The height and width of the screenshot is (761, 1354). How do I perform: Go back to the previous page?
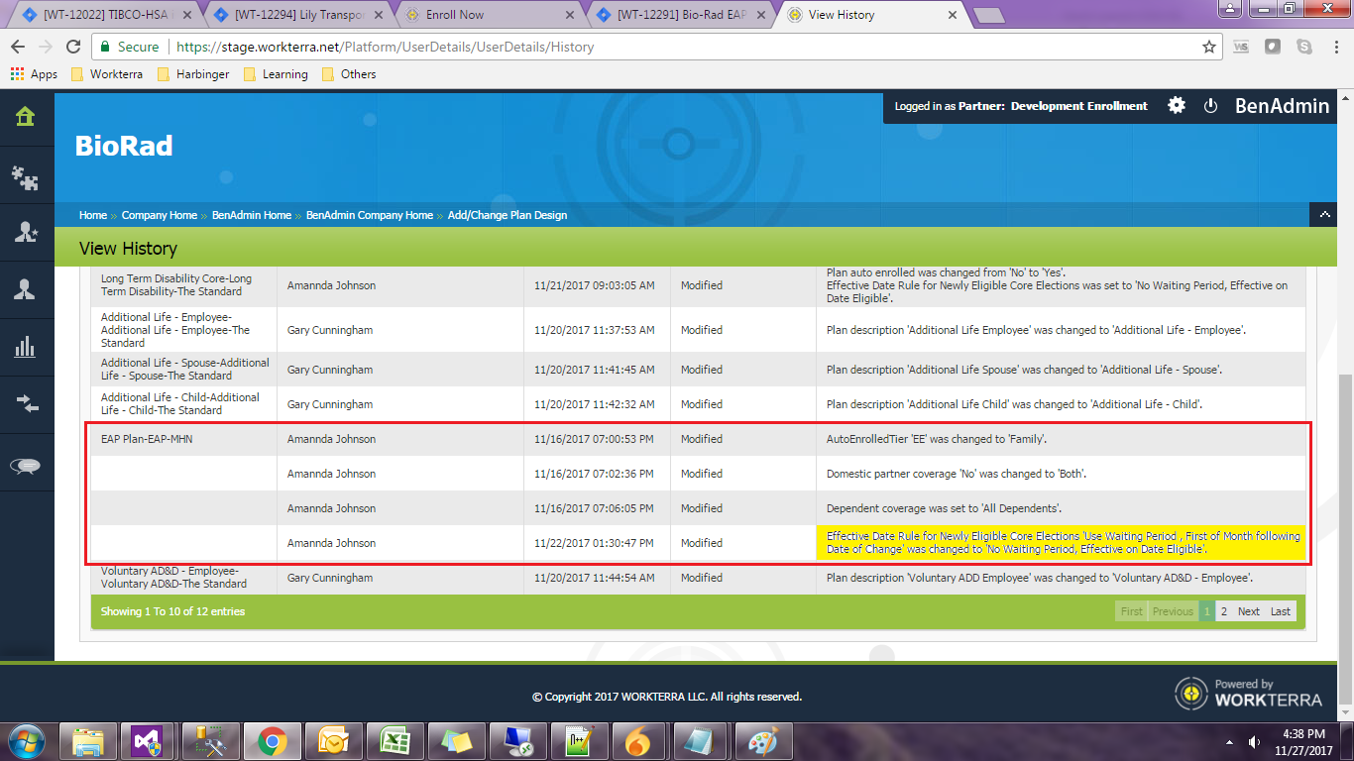18,47
